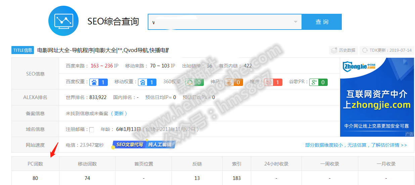
Task: Click the 搜狗 weight badge showing 1
Action: click(273, 82)
